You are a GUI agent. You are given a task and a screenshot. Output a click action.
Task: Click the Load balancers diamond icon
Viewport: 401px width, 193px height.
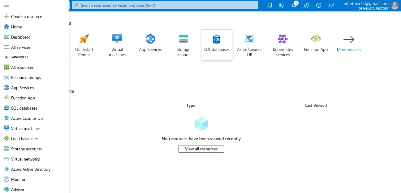[6, 139]
